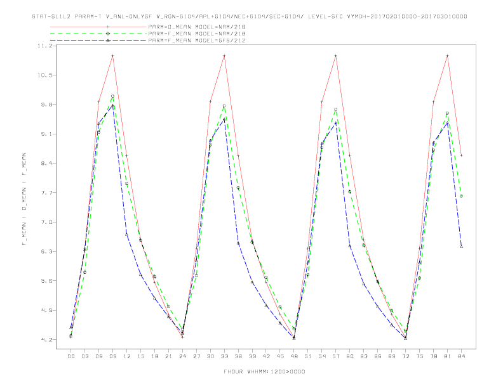Click the x-axis tick label 69

tap(392, 356)
